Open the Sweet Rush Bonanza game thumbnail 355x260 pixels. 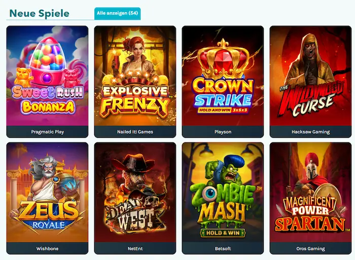pos(47,76)
